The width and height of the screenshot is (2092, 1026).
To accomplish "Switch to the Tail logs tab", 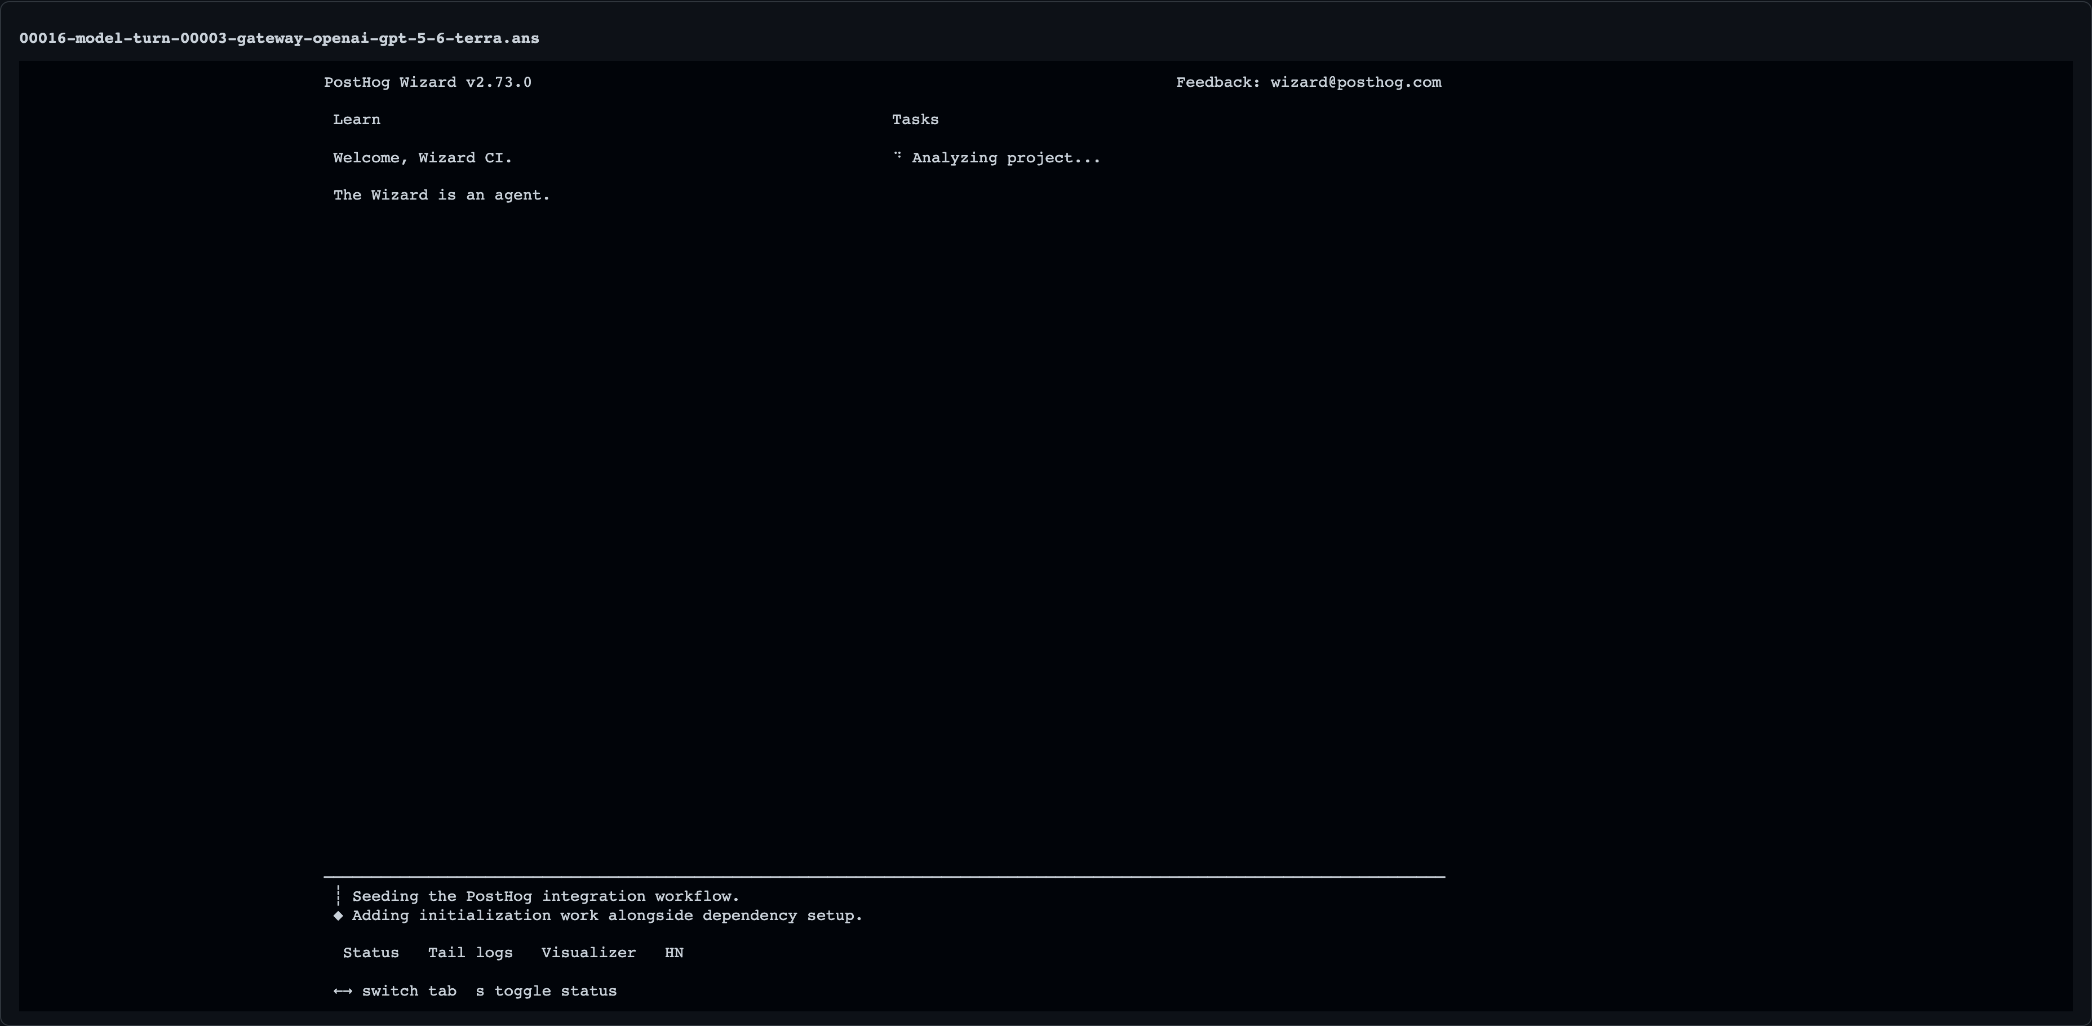I will pyautogui.click(x=470, y=953).
